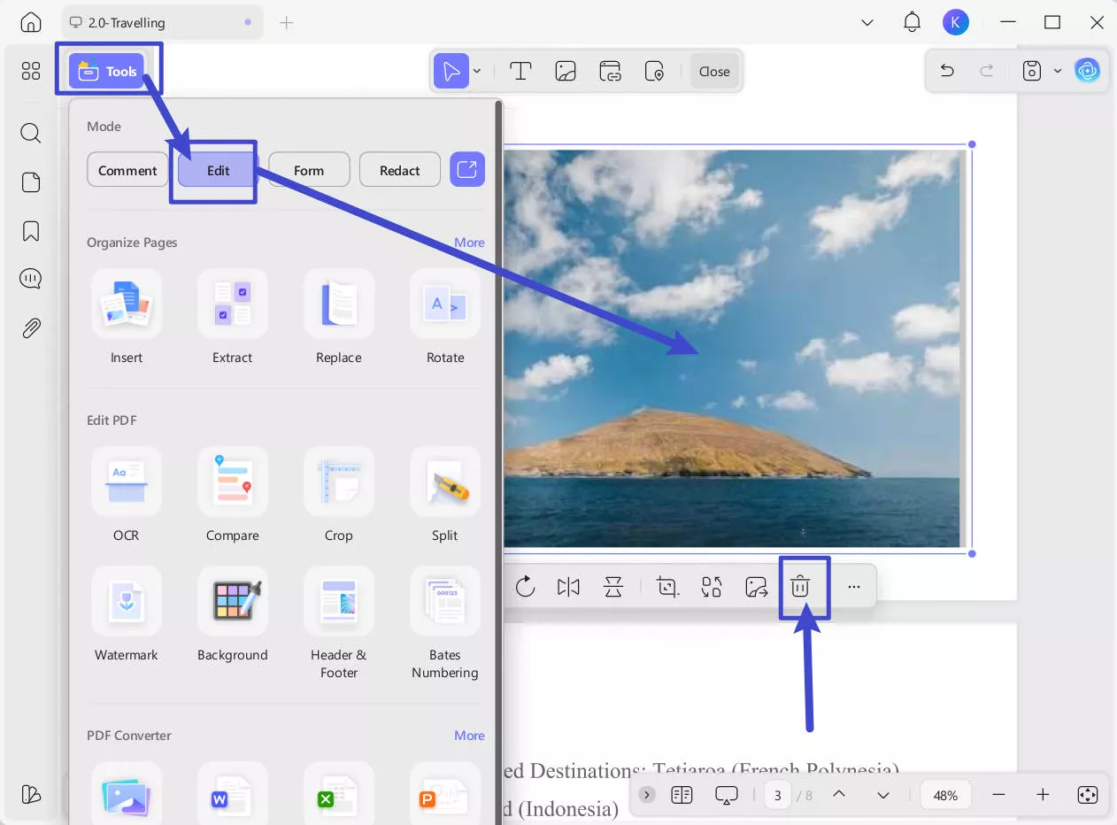
Task: Click the Crop pages tool icon
Action: point(339,482)
